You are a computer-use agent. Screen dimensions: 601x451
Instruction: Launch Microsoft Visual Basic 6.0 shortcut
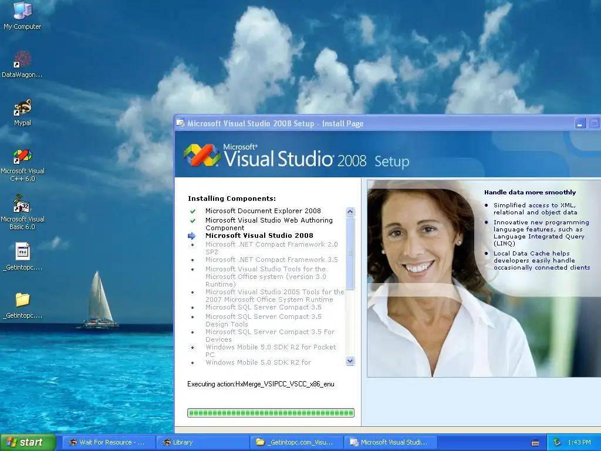22,212
